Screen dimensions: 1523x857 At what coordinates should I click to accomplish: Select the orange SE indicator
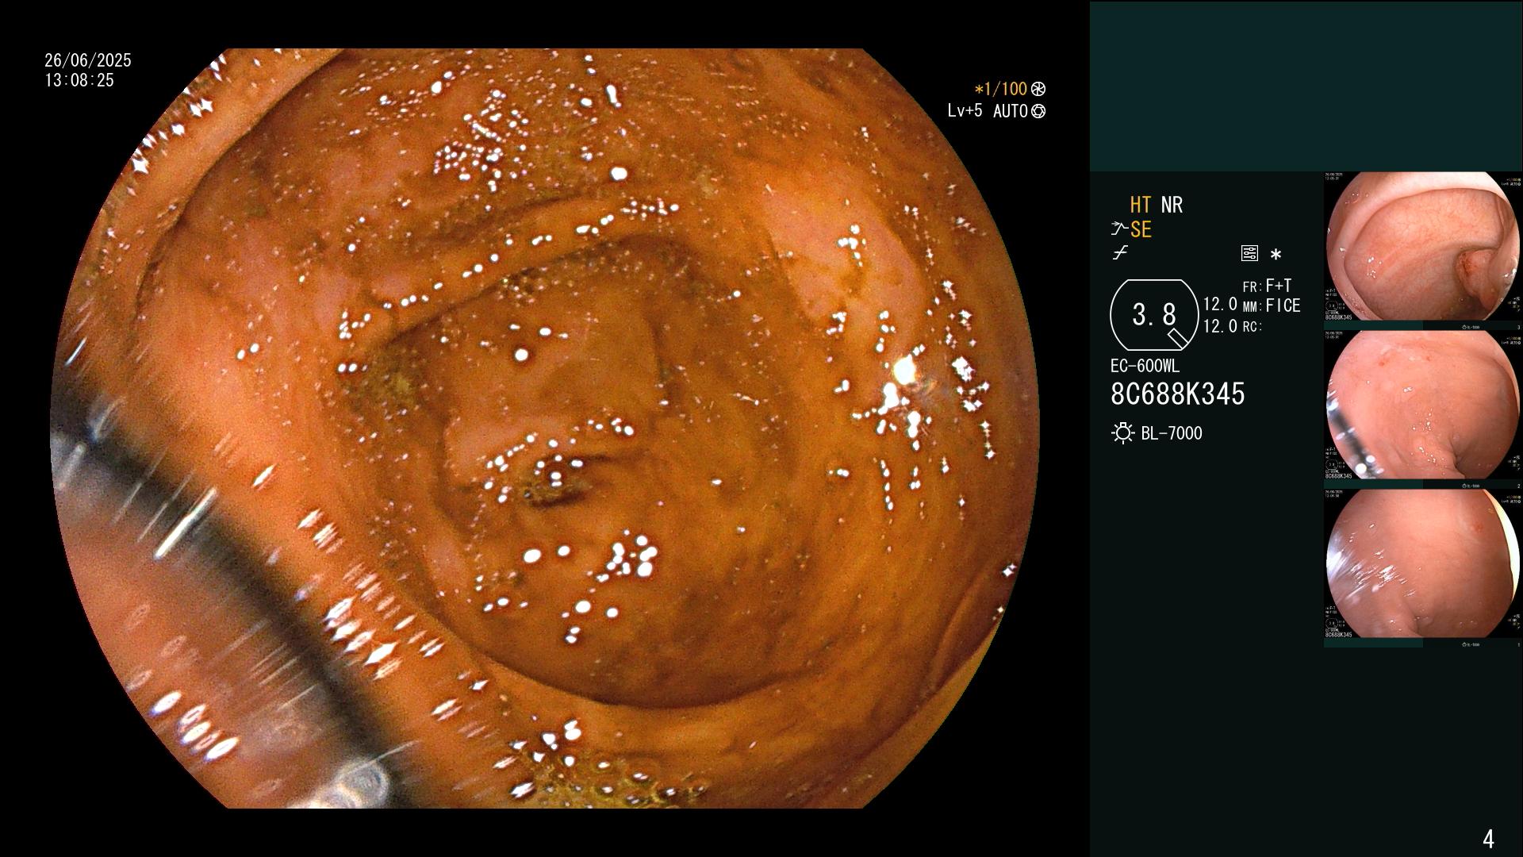coord(1141,229)
